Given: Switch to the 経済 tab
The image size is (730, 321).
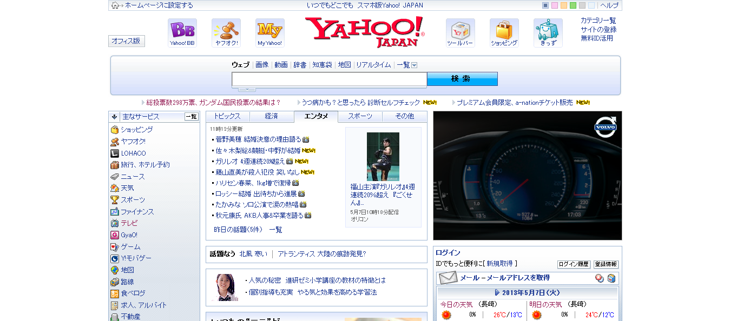Looking at the screenshot, I should point(272,116).
